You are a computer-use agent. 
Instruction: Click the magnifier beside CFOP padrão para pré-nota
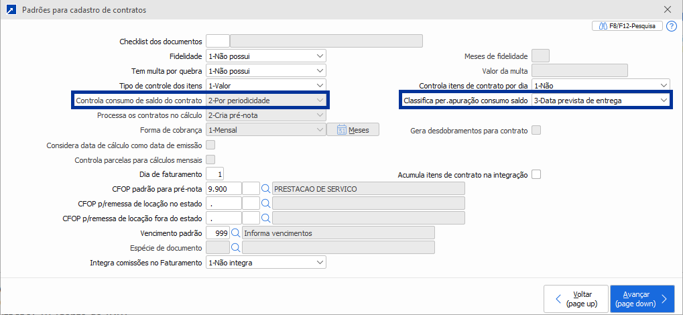tap(265, 189)
